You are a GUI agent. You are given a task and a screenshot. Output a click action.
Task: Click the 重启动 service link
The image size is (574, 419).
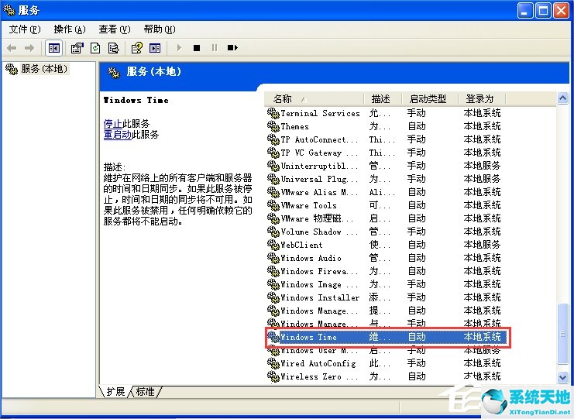117,135
